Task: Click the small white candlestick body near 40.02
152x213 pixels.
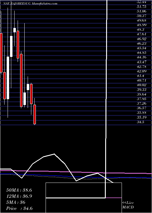Action: [28, 87]
